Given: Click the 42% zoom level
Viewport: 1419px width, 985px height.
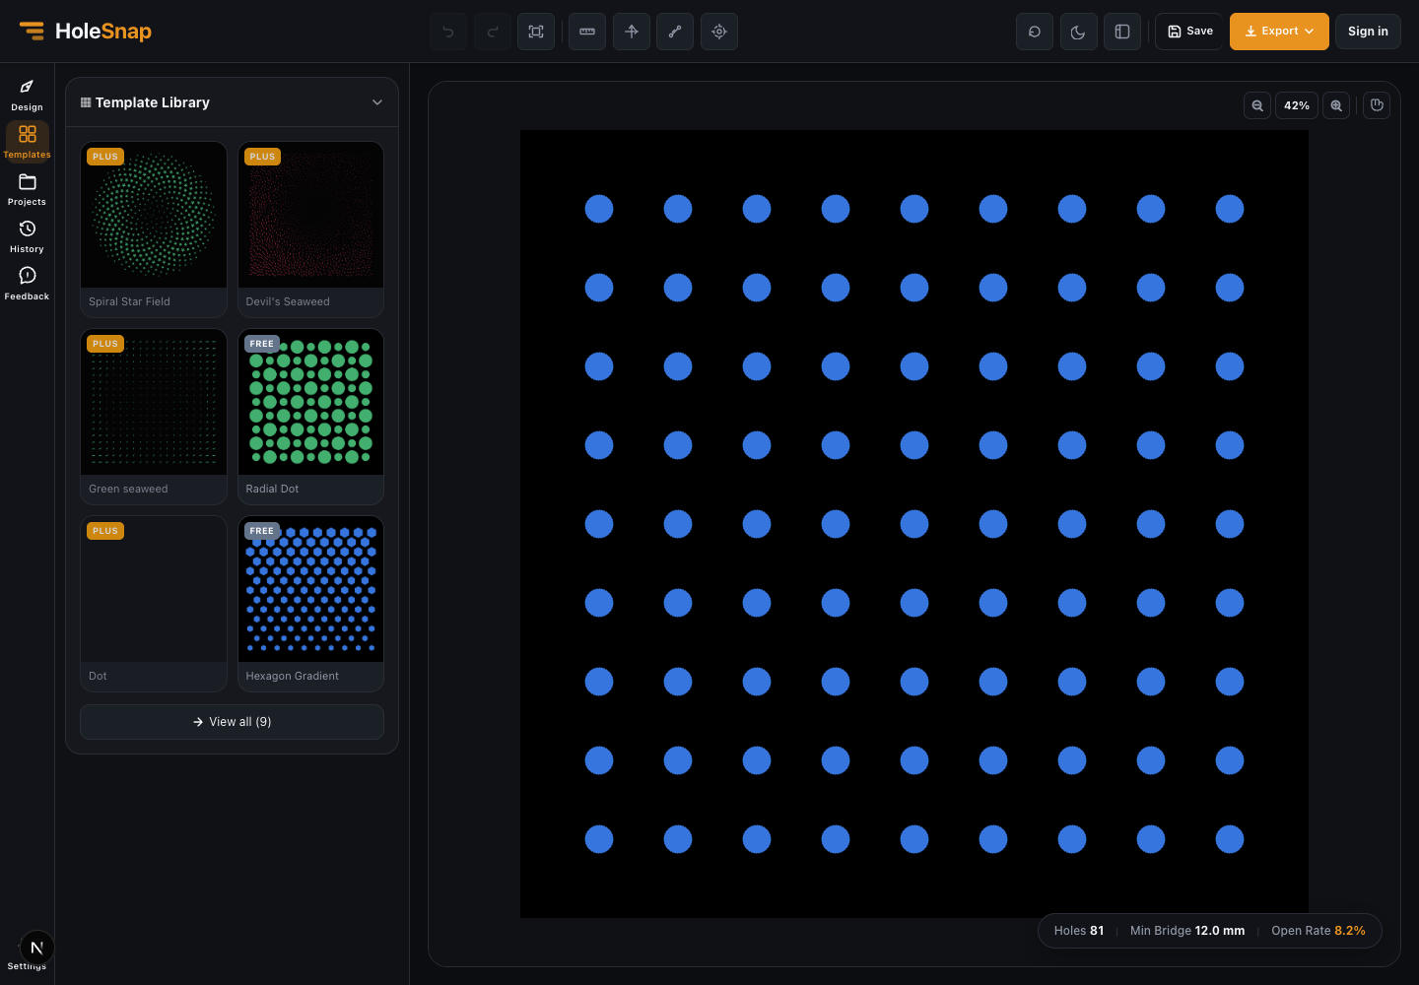Looking at the screenshot, I should pos(1297,105).
